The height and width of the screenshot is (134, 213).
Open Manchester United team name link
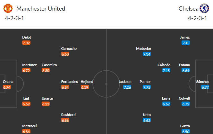coord(41,9)
